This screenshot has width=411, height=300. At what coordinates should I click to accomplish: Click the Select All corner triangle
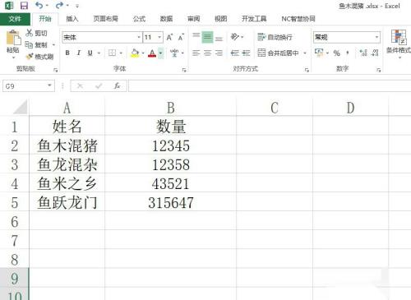[x=21, y=107]
